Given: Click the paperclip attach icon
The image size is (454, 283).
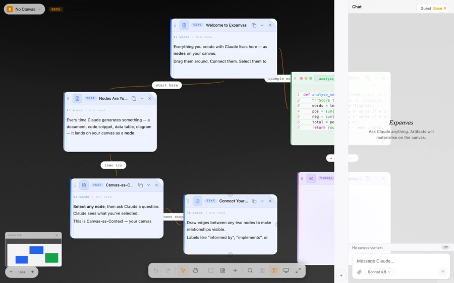Looking at the screenshot, I should 359,272.
